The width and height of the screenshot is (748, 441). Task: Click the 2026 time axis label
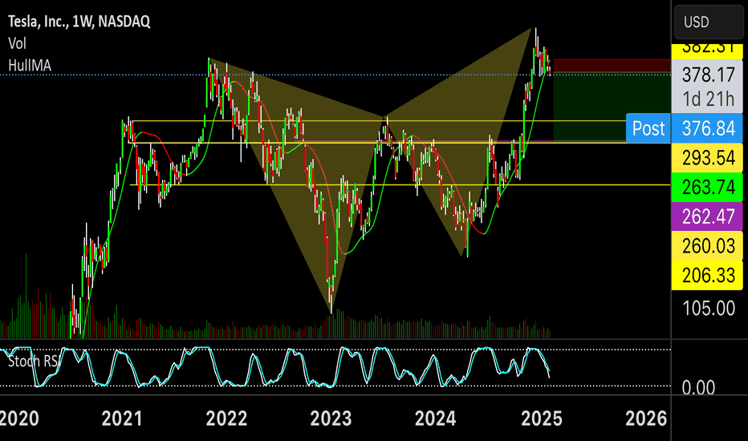pyautogui.click(x=646, y=419)
